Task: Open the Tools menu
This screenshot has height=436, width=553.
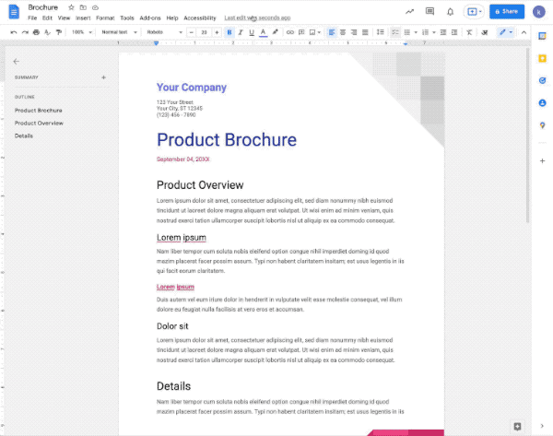Action: [x=127, y=18]
